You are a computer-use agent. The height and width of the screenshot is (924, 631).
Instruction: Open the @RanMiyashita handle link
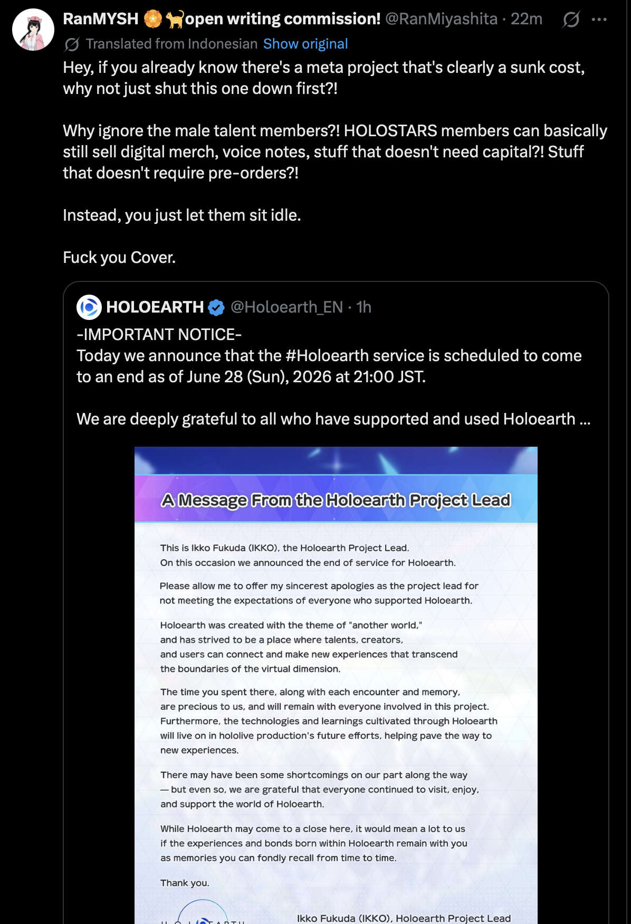[x=441, y=19]
